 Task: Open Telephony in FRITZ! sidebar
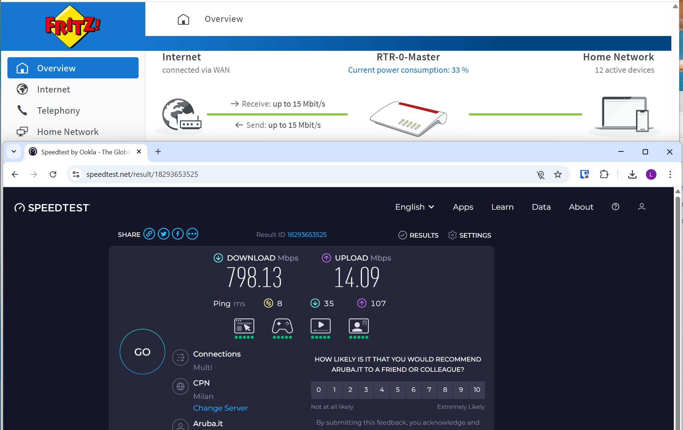pyautogui.click(x=58, y=111)
